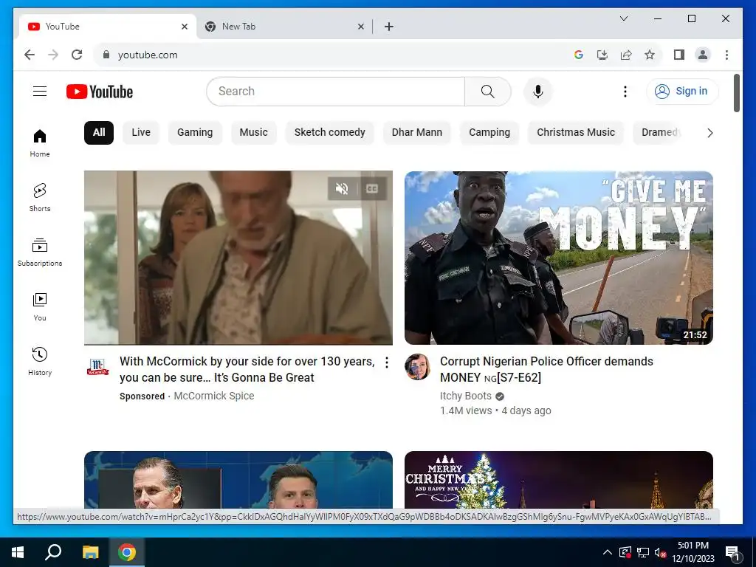Open the SNL news anchors video thumbnail
Viewport: 756px width, 567px height.
(x=238, y=480)
